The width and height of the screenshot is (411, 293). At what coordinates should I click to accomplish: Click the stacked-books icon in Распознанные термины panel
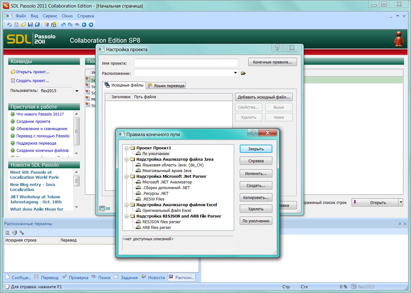15,233
